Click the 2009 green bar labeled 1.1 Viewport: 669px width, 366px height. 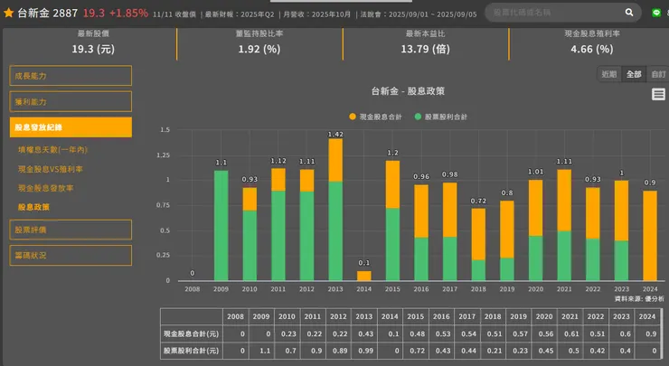tap(221, 225)
